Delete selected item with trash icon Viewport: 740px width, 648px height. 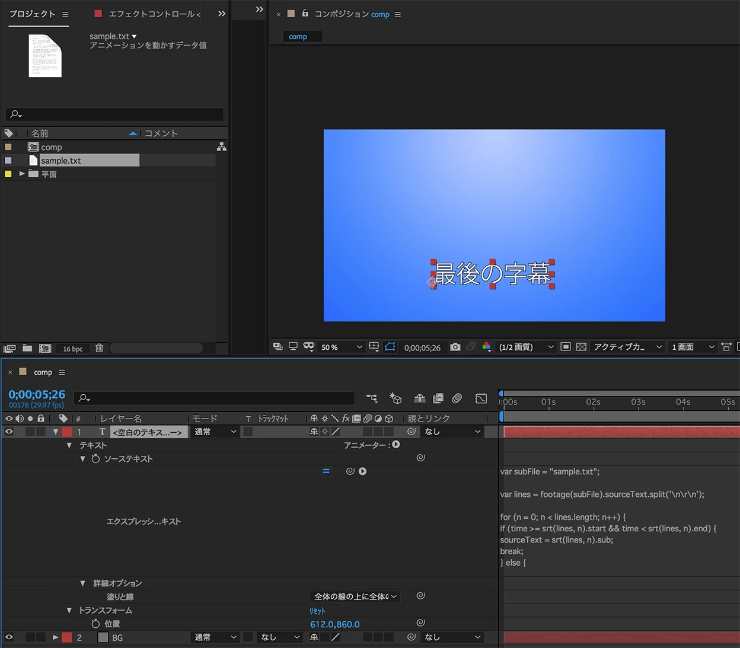pyautogui.click(x=99, y=348)
